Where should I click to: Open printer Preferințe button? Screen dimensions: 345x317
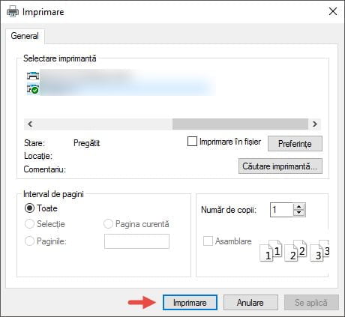pos(295,144)
